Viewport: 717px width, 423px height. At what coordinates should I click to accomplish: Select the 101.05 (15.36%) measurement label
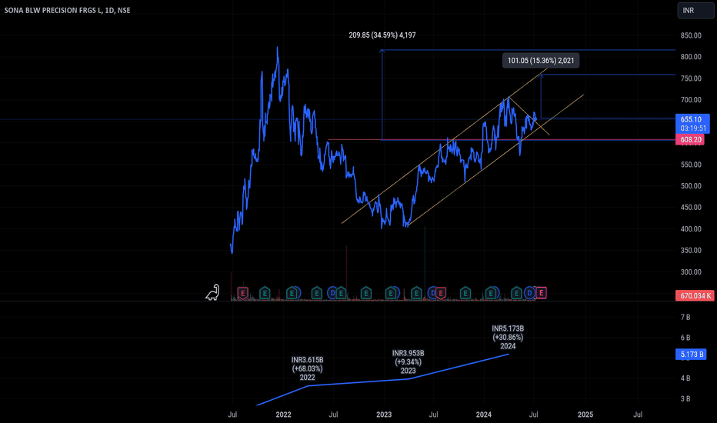click(x=541, y=60)
